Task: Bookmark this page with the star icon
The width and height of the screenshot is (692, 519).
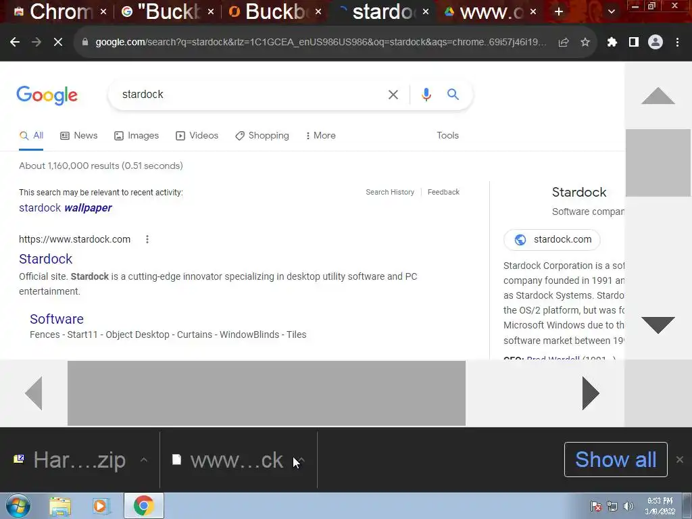Action: coord(585,43)
